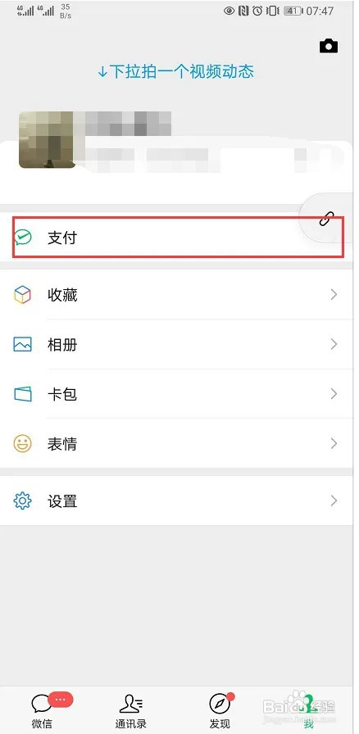The height and width of the screenshot is (734, 359).
Task: Open the WeChat Pay 支付 icon
Action: [22, 238]
